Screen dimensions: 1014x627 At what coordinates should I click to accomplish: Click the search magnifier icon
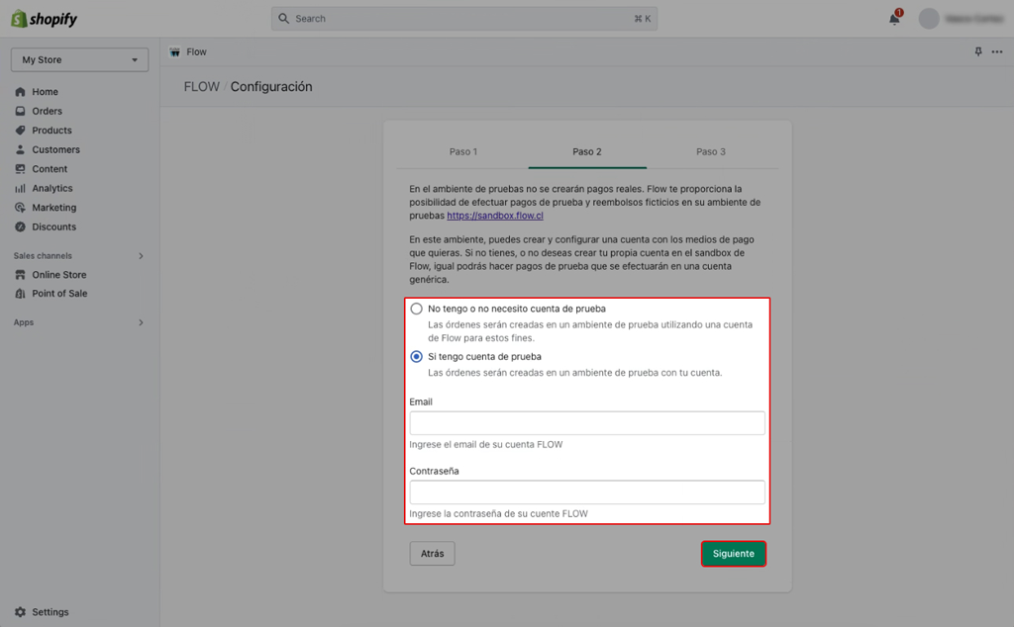pyautogui.click(x=283, y=19)
